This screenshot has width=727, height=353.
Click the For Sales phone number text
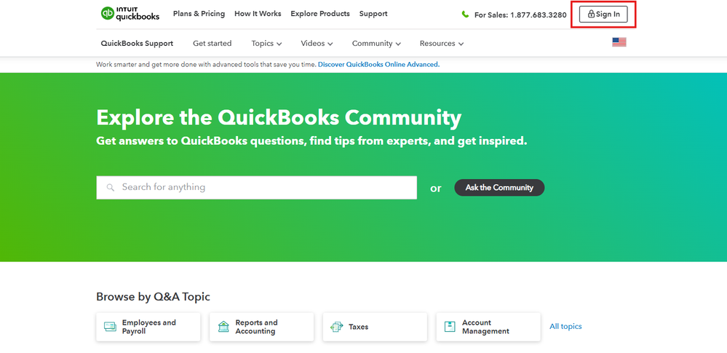coord(520,15)
